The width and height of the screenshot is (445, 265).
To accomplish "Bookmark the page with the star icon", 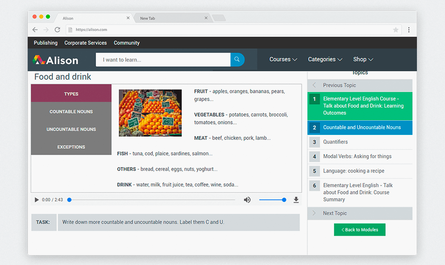I will tap(396, 30).
